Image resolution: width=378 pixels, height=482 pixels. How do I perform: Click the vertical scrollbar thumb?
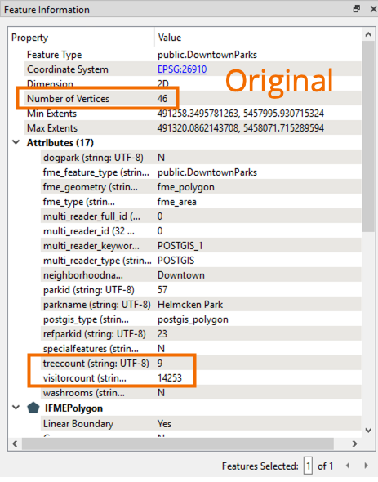368,136
